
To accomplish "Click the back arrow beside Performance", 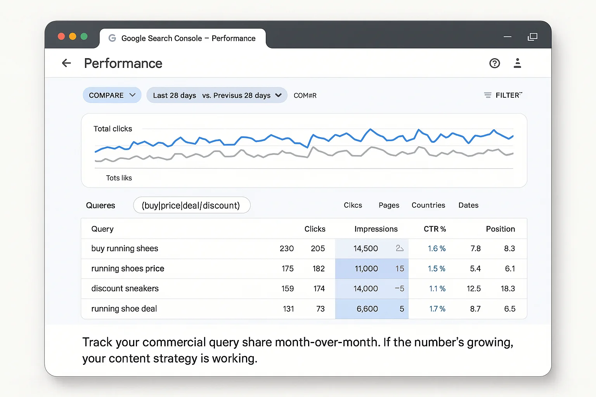I will [x=66, y=63].
